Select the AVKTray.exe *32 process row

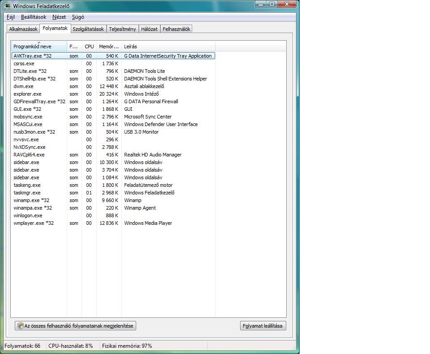tap(113, 56)
